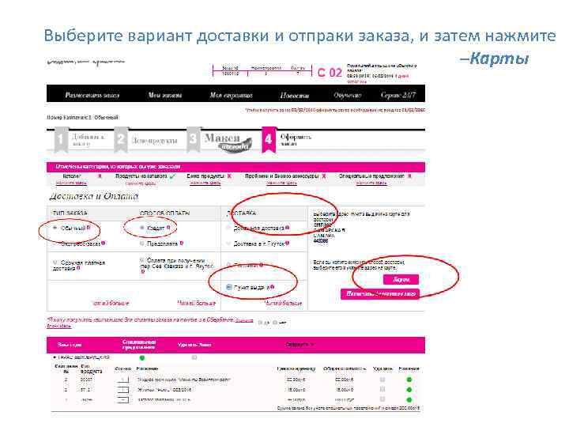Click the pink recalculate order cost button
Screen dimensions: 569x427
pos(380,293)
